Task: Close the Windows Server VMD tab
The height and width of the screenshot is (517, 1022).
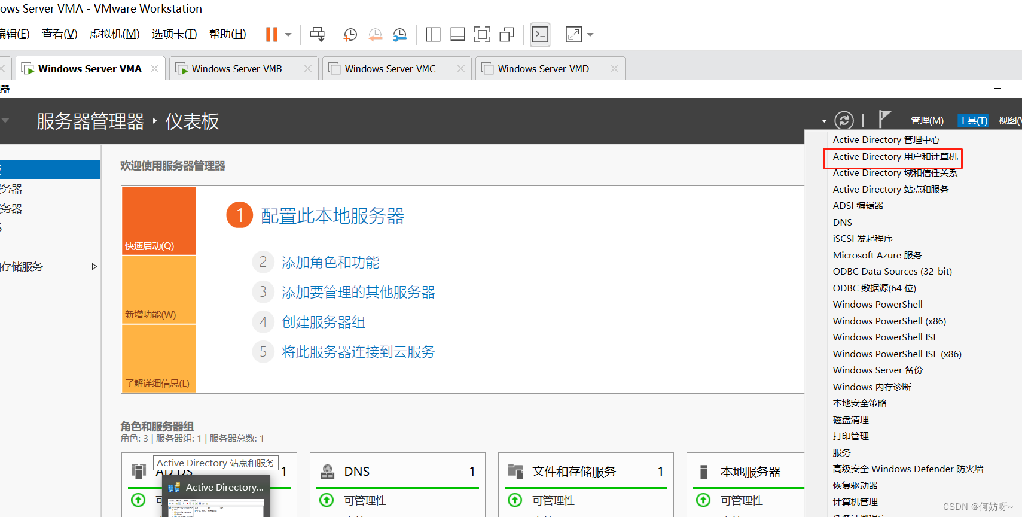Action: [614, 69]
